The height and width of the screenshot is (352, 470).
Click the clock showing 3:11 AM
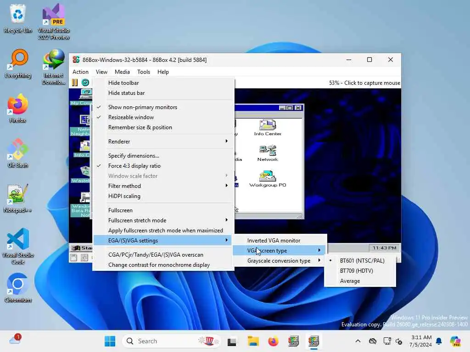click(x=420, y=341)
